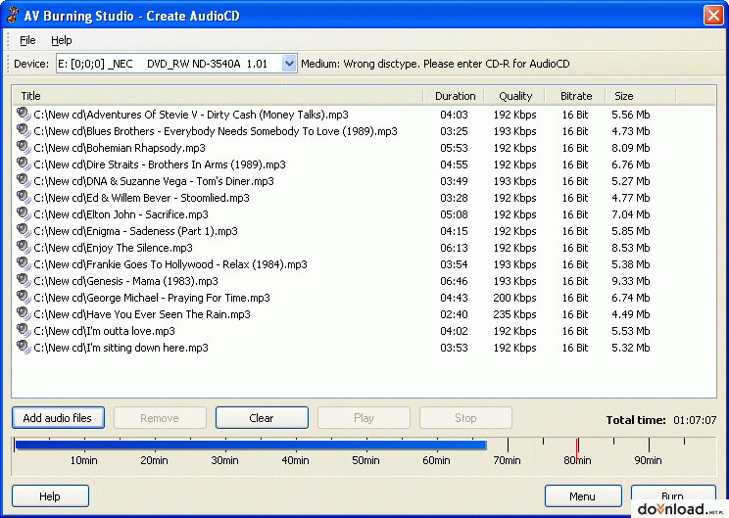729x518 pixels.
Task: Click the Size column header
Action: click(x=641, y=96)
